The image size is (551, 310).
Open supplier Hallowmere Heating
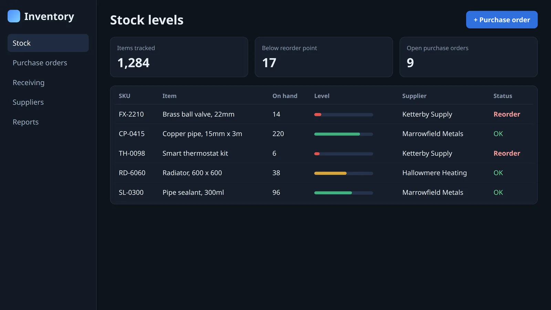click(435, 173)
